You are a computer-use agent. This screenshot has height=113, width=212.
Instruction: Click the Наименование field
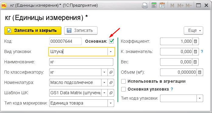81,62
